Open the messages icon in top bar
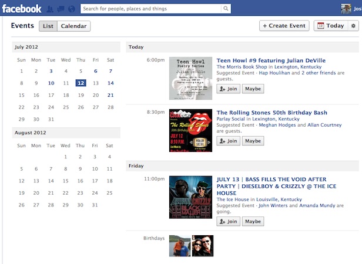 (61, 9)
